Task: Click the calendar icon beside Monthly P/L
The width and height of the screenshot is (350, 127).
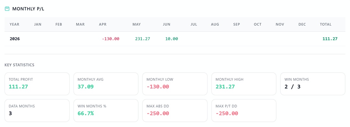Action: pos(7,9)
